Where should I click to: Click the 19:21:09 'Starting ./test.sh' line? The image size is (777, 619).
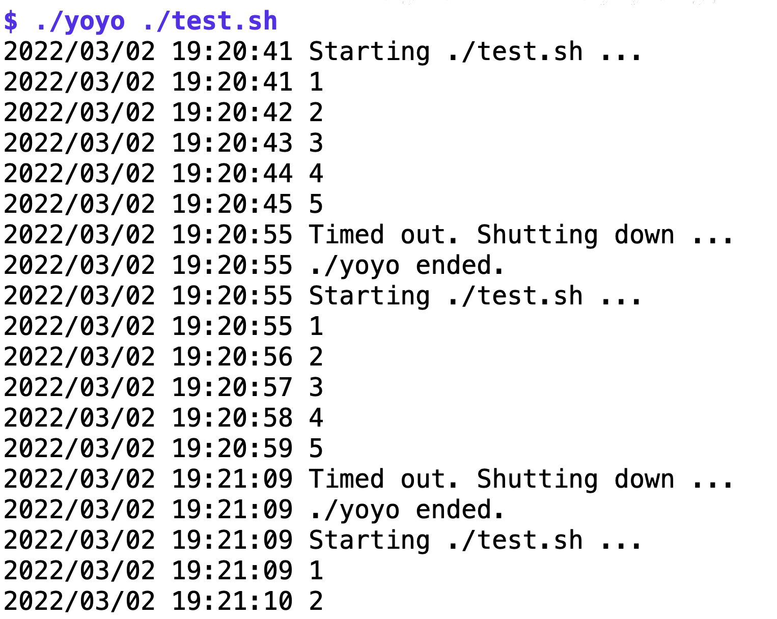(323, 541)
